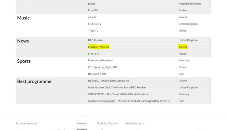227x130 pixels.
Task: Click the Sports category heading
Action: coord(24,61)
